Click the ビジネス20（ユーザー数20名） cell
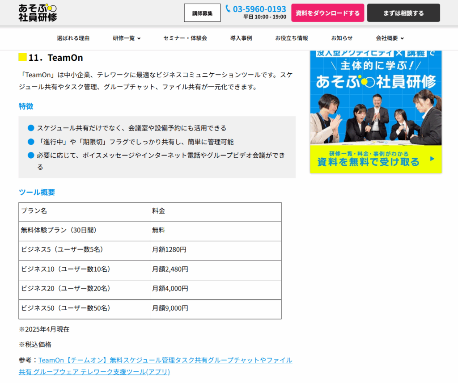458x383 pixels. point(85,290)
